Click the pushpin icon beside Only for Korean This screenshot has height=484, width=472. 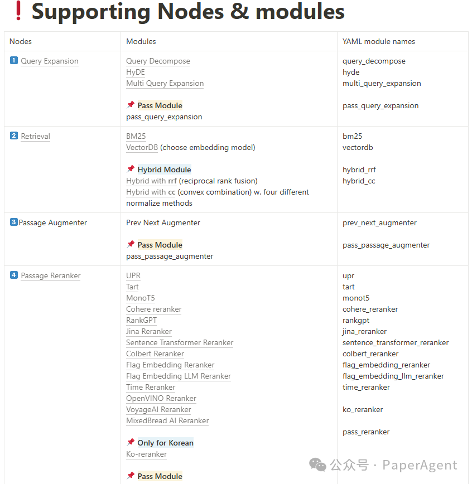[131, 442]
